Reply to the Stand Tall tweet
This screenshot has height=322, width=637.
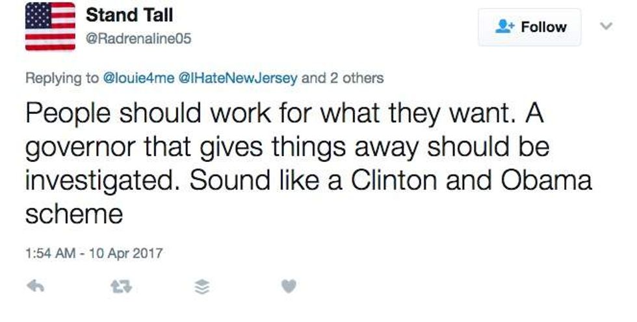tap(36, 286)
